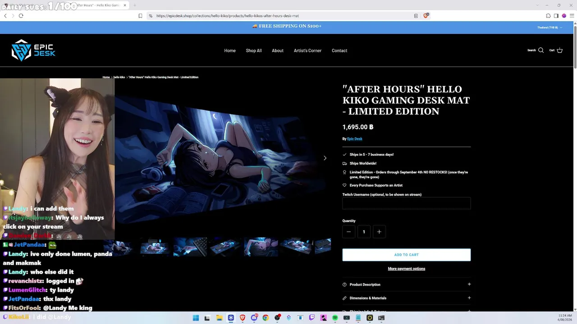Open Thailand (THB) currency selector
This screenshot has width=577, height=324.
pyautogui.click(x=550, y=27)
